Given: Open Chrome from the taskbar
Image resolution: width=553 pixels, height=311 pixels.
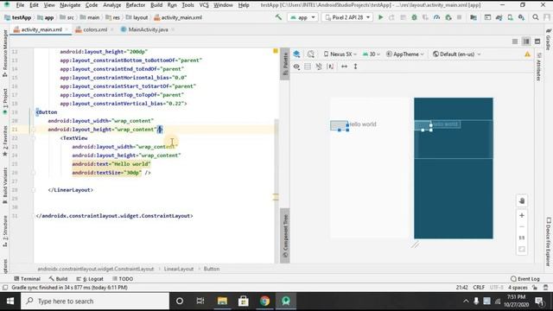Looking at the screenshot, I should 264,301.
